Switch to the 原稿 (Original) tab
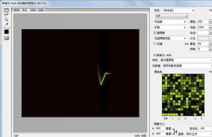 pos(17,10)
